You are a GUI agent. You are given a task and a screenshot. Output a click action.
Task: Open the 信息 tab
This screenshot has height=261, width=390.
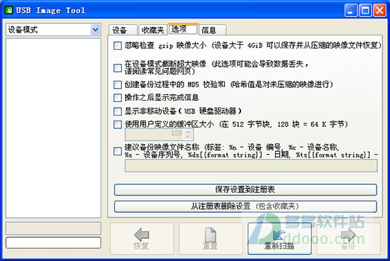click(x=213, y=30)
